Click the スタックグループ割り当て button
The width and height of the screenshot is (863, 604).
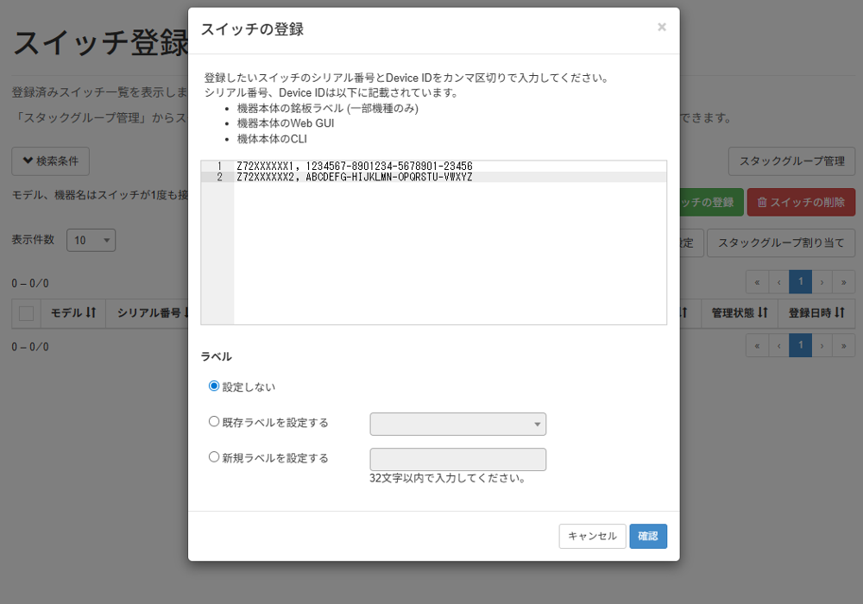(x=781, y=242)
